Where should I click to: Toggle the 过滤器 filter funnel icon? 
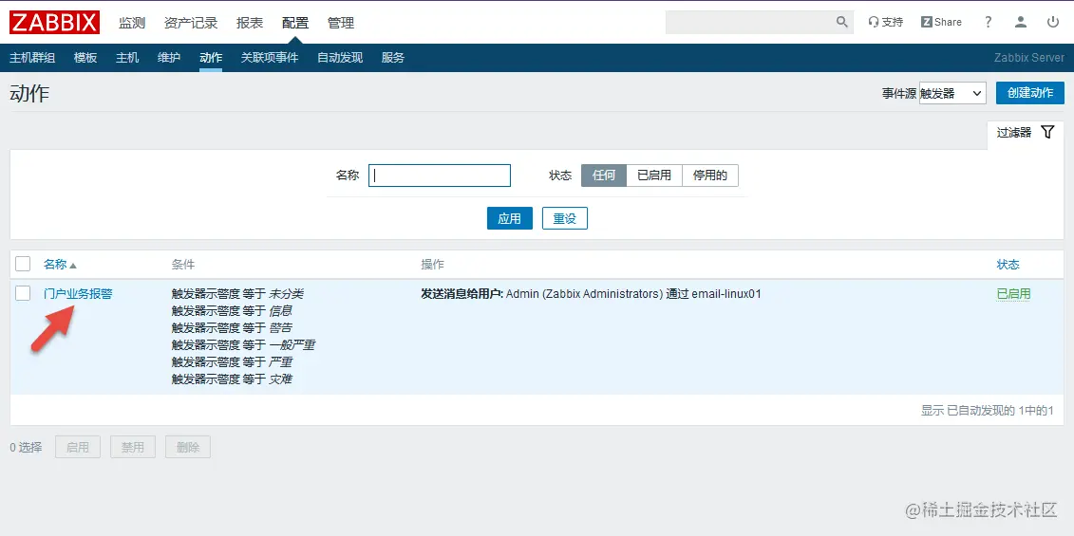click(1047, 132)
